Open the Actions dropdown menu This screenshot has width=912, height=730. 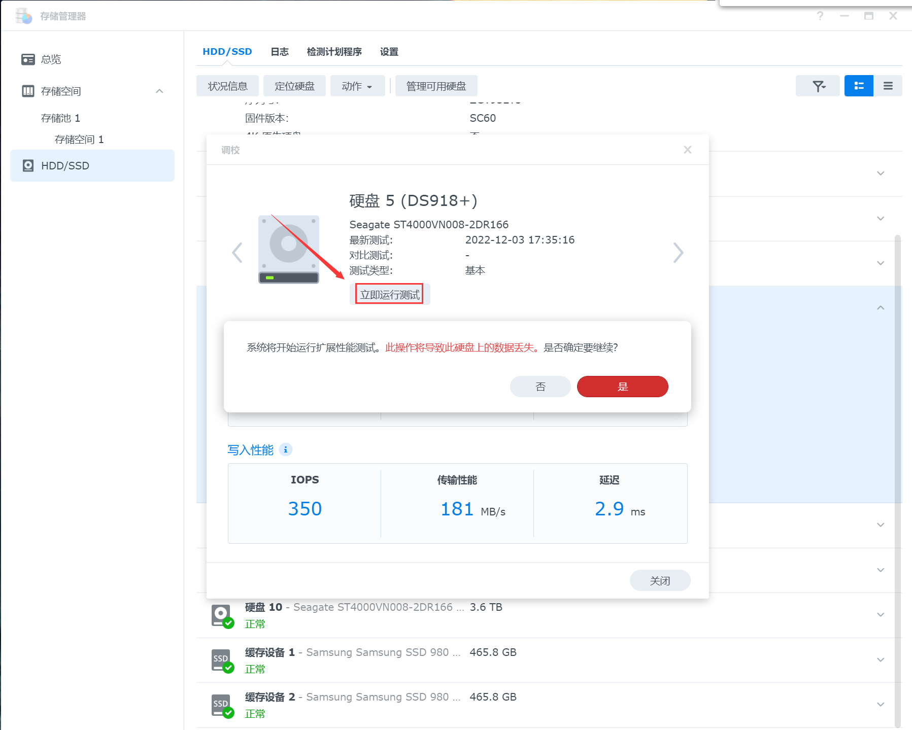point(357,86)
